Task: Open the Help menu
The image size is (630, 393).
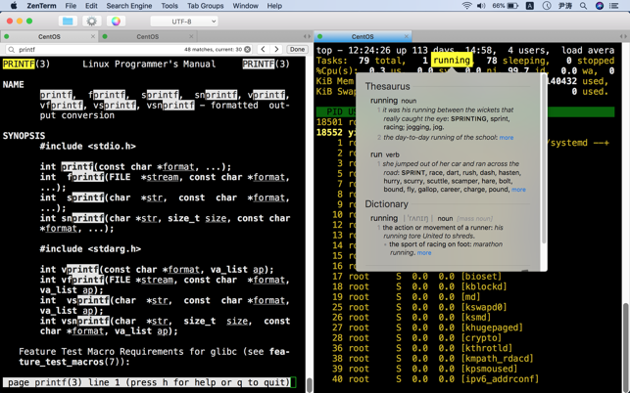Action: click(274, 6)
